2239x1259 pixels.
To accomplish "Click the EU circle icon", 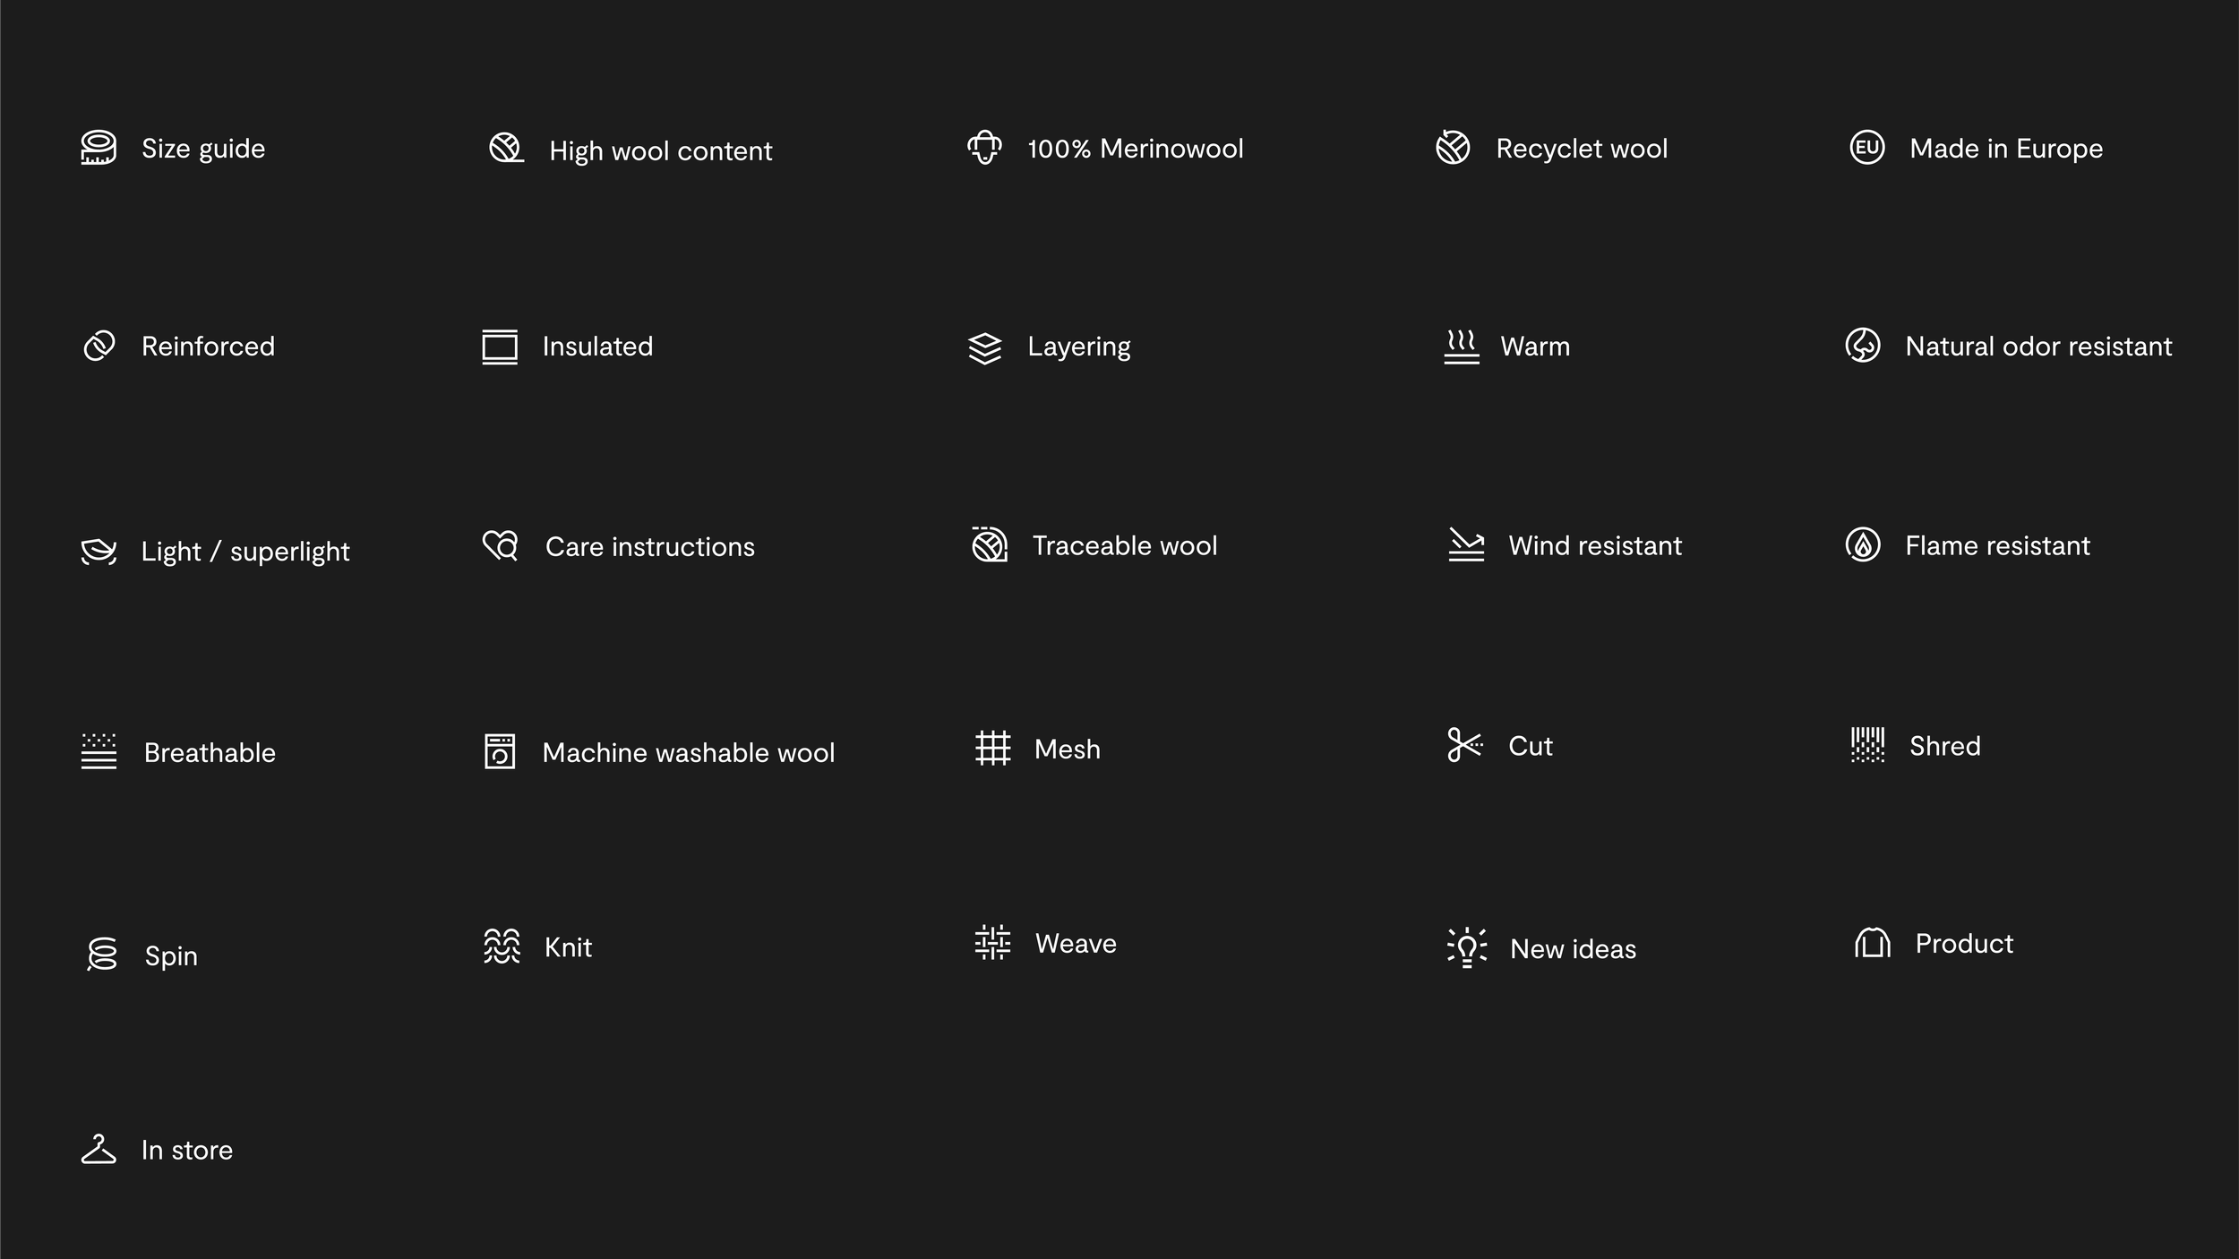I will point(1867,148).
